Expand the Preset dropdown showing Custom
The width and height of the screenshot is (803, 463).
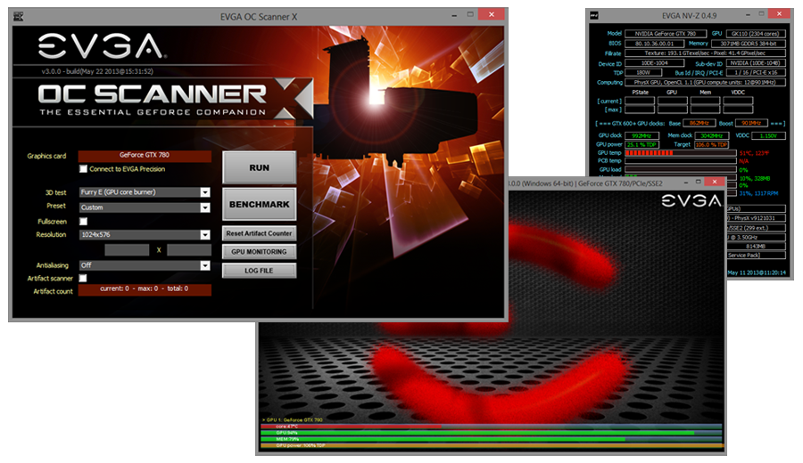click(145, 207)
